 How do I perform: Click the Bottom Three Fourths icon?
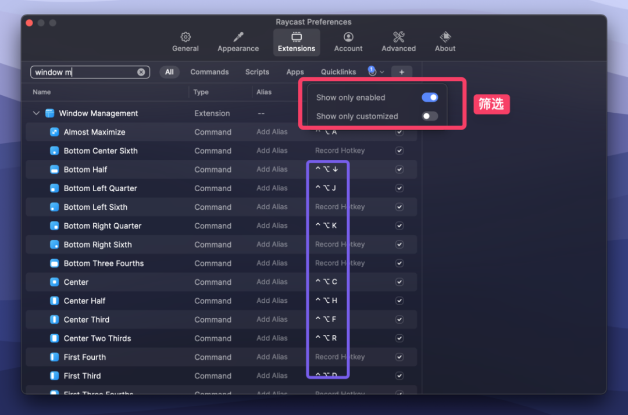point(55,263)
